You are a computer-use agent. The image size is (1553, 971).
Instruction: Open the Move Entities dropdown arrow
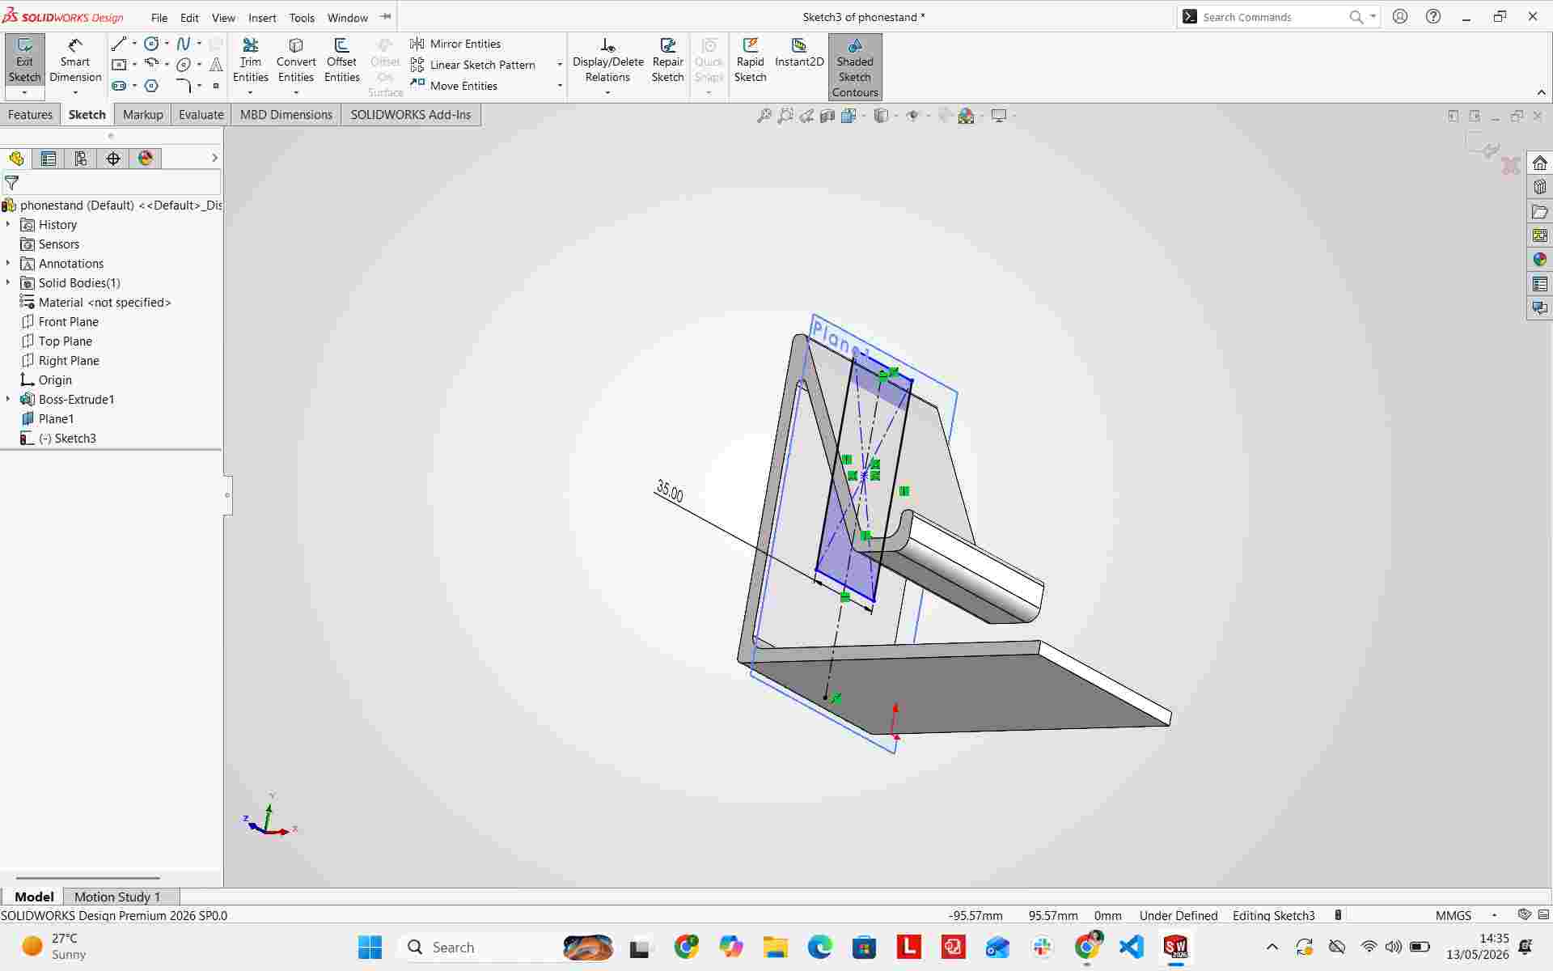pos(560,86)
